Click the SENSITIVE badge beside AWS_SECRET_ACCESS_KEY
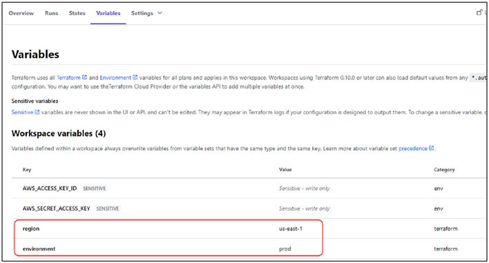 tap(107, 208)
